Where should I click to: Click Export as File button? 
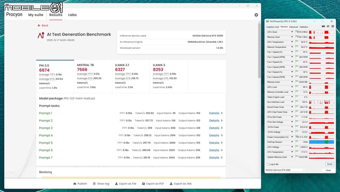pyautogui.click(x=126, y=184)
